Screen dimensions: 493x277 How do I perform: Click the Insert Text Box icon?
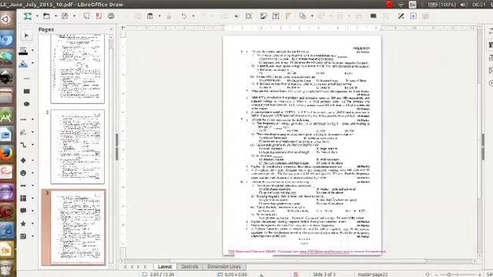coord(276,16)
